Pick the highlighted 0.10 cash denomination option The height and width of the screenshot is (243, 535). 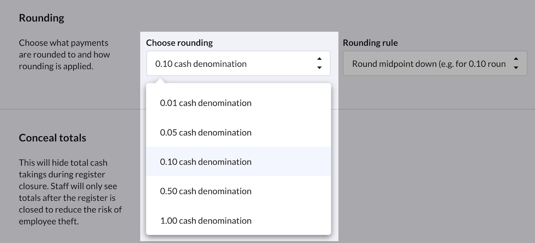pos(206,162)
